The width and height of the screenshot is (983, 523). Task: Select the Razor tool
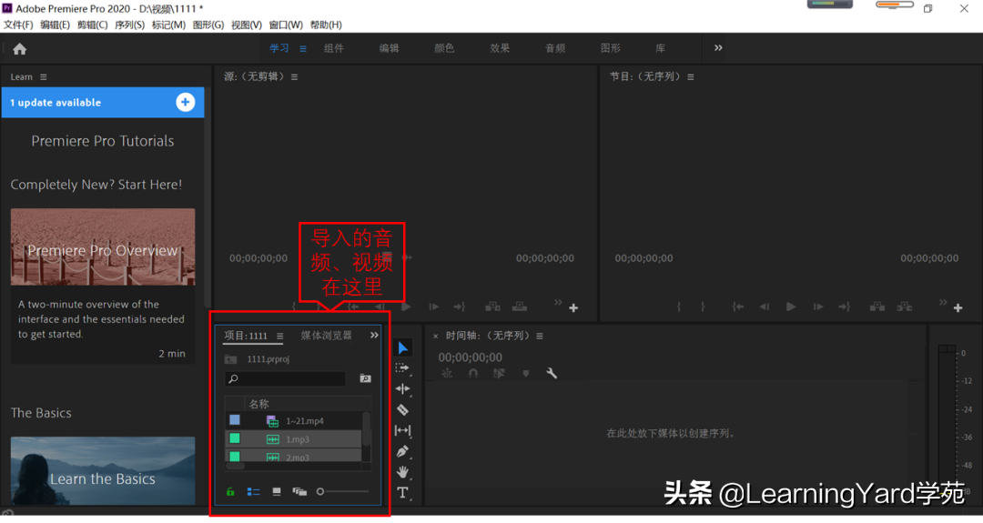(x=402, y=409)
